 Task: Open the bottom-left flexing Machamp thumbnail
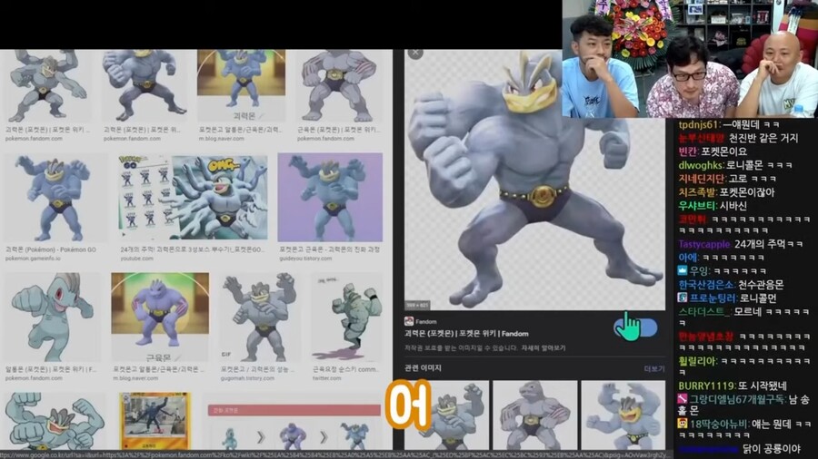(x=54, y=422)
